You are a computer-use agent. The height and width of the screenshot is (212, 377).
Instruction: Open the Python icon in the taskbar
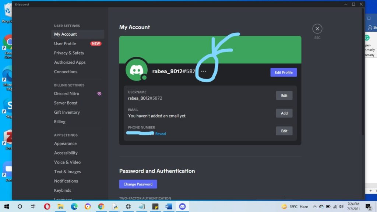point(115,206)
